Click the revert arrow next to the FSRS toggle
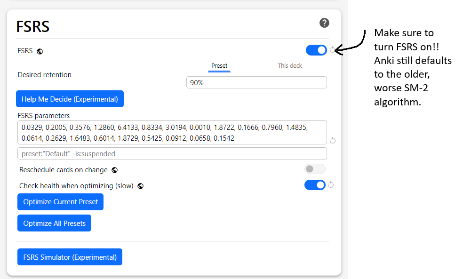Screen dimensions: 463x279 pyautogui.click(x=333, y=50)
